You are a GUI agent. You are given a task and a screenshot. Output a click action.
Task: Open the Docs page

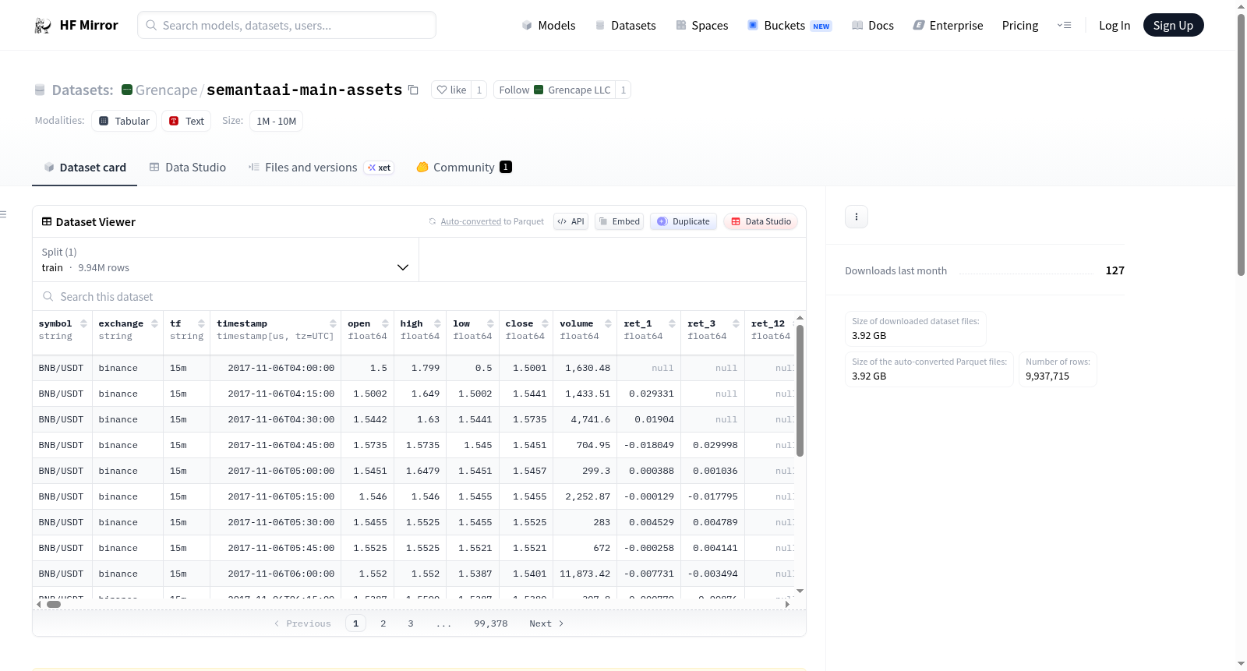coord(873,25)
